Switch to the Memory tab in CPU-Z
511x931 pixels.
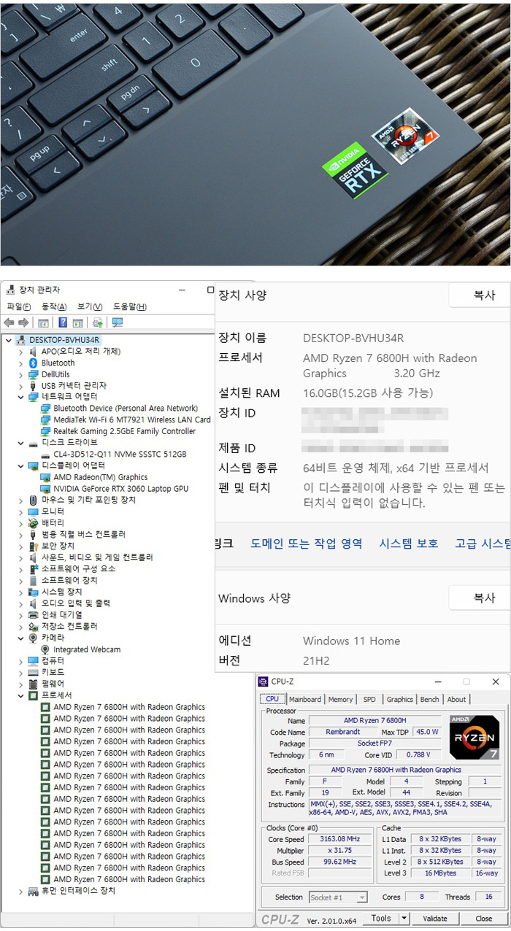pos(340,699)
